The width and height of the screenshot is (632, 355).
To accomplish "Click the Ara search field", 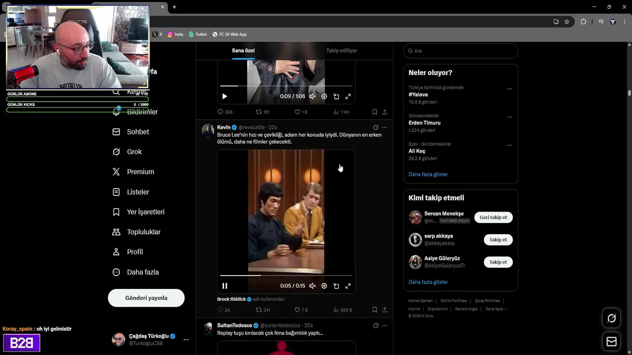I will click(461, 51).
